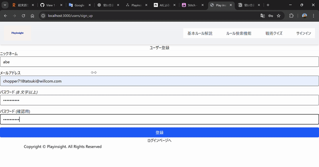Go to サインイン page
Screen dimensions: 319x167
click(x=303, y=33)
